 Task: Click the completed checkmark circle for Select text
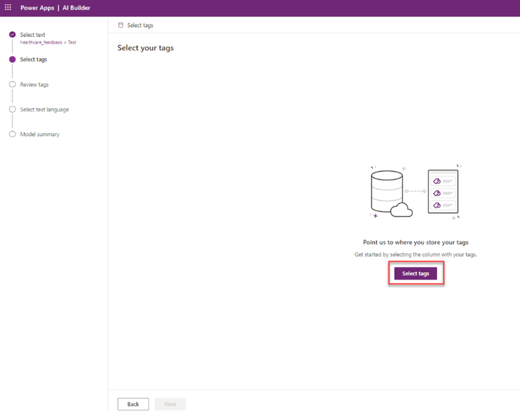[x=12, y=34]
